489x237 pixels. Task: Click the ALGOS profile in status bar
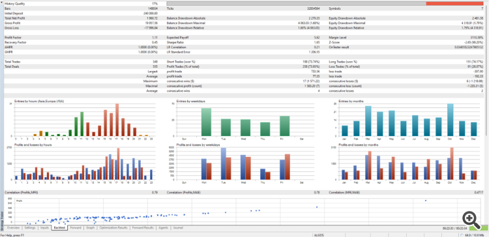[x=319, y=235]
